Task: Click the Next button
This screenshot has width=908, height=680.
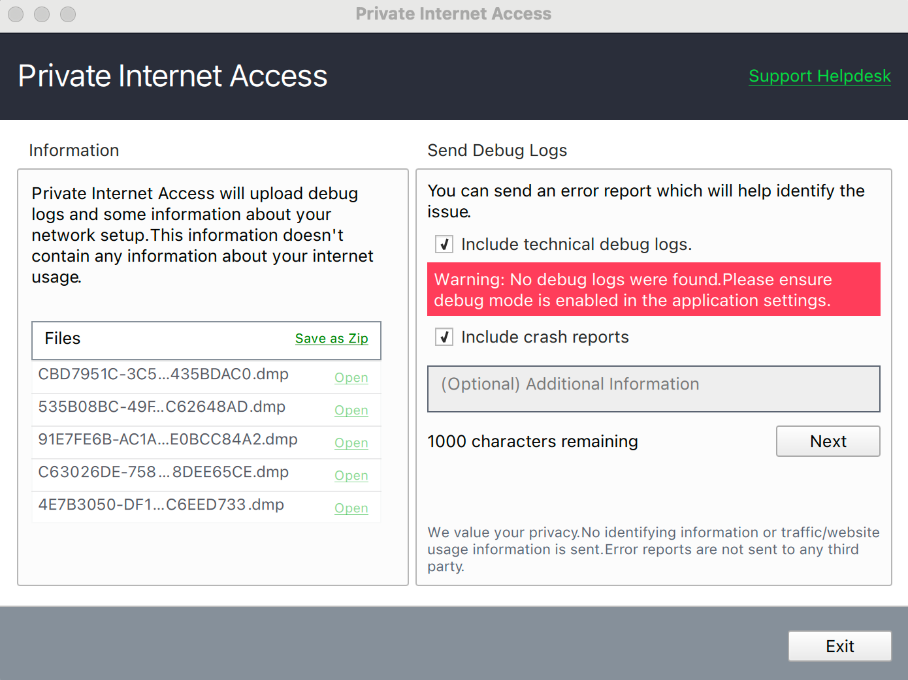Action: point(828,441)
